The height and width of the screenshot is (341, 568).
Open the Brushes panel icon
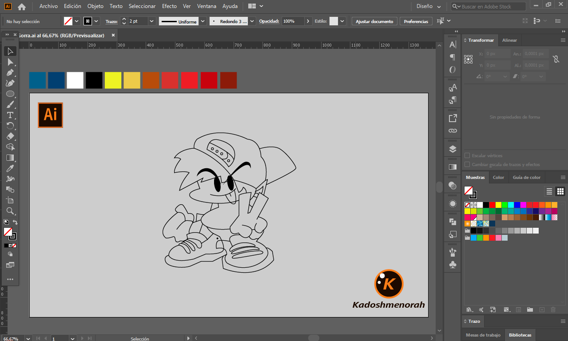(x=453, y=252)
